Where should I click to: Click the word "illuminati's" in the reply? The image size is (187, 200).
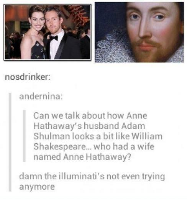tap(82, 176)
